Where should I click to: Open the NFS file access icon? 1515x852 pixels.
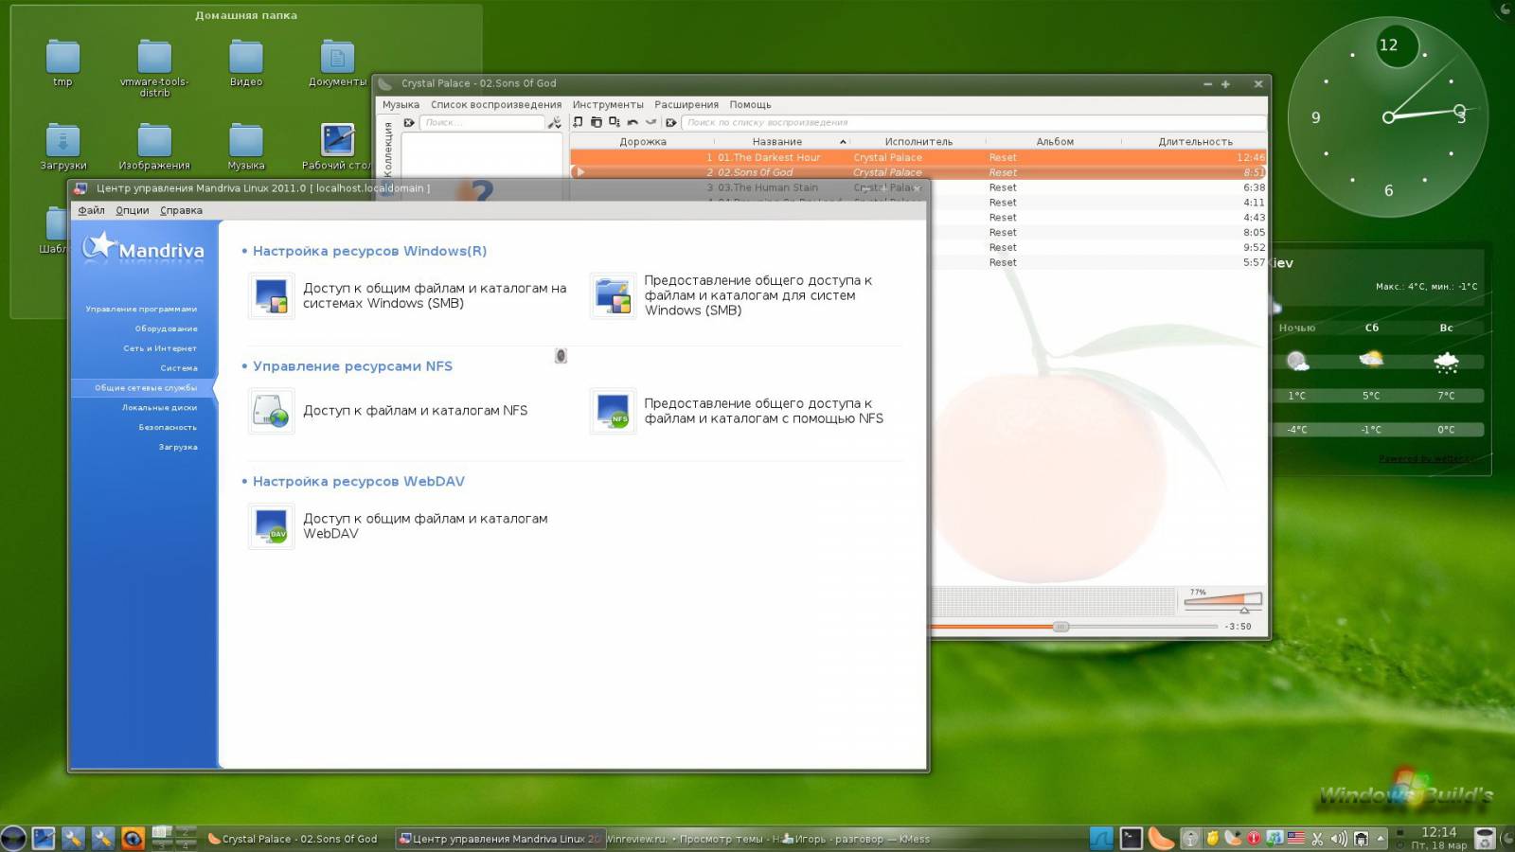(x=272, y=411)
